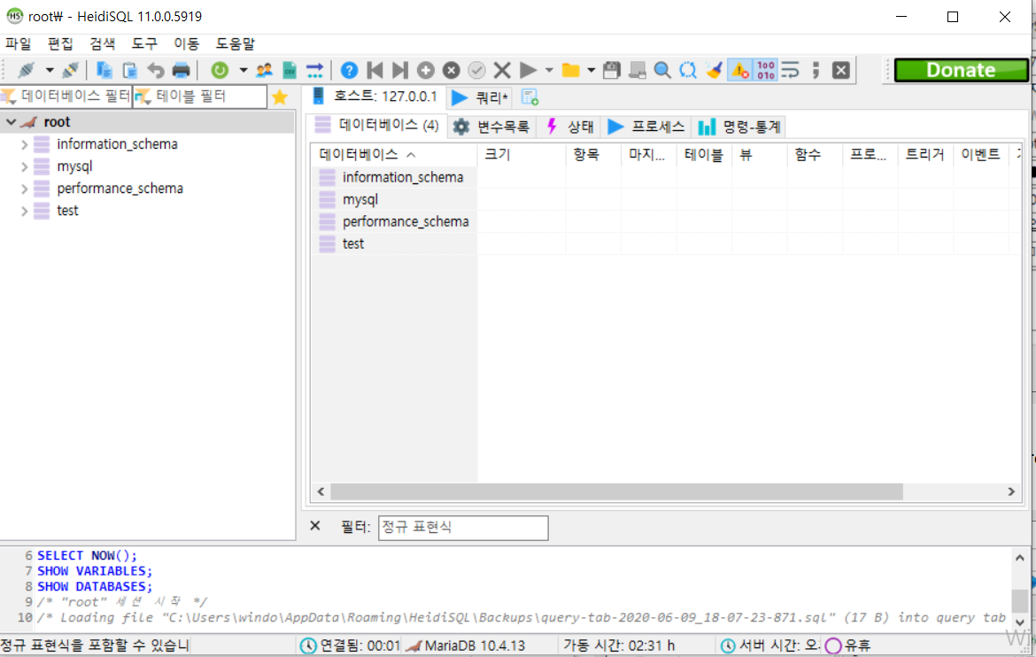Click the yellow favorites star icon
Screen dimensions: 1036x657
tap(280, 97)
